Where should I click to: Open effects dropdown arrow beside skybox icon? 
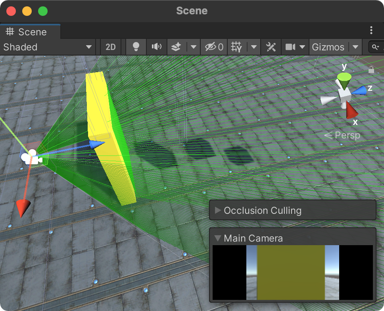pos(194,47)
